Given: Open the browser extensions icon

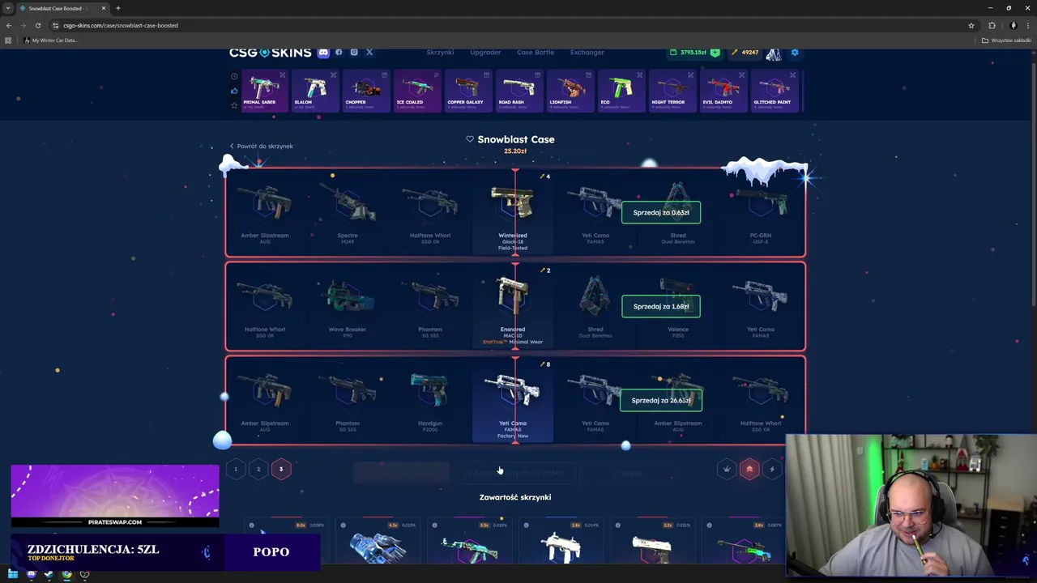Looking at the screenshot, I should pyautogui.click(x=992, y=25).
